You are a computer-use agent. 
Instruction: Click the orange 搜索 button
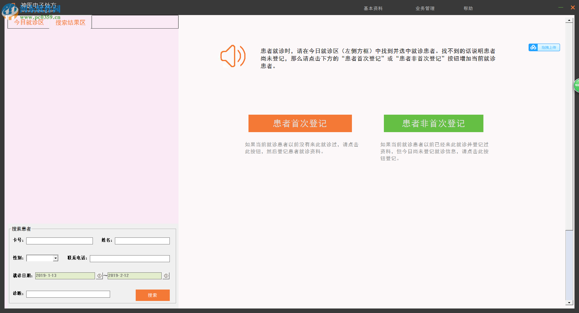153,295
